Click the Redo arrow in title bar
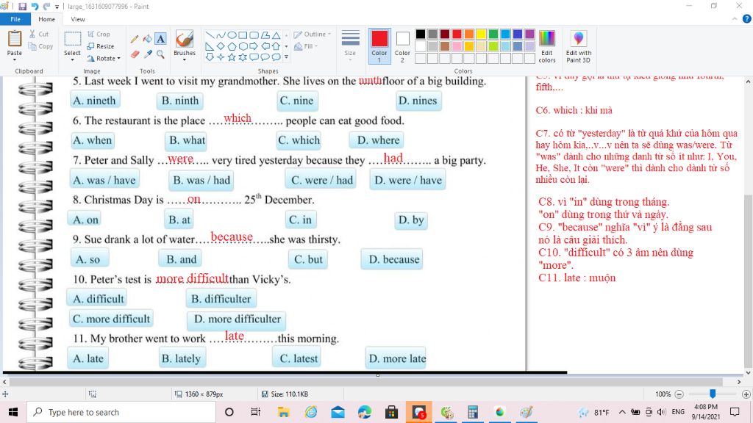The width and height of the screenshot is (753, 423). tap(46, 7)
